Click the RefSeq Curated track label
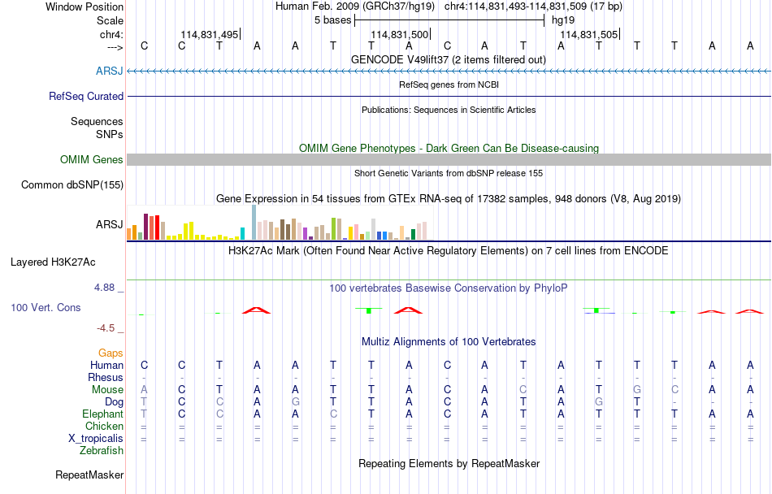The height and width of the screenshot is (494, 772). click(85, 96)
